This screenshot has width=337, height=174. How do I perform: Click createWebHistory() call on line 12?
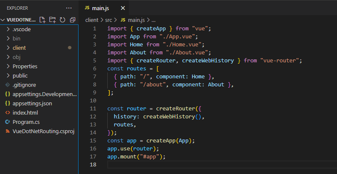point(172,117)
